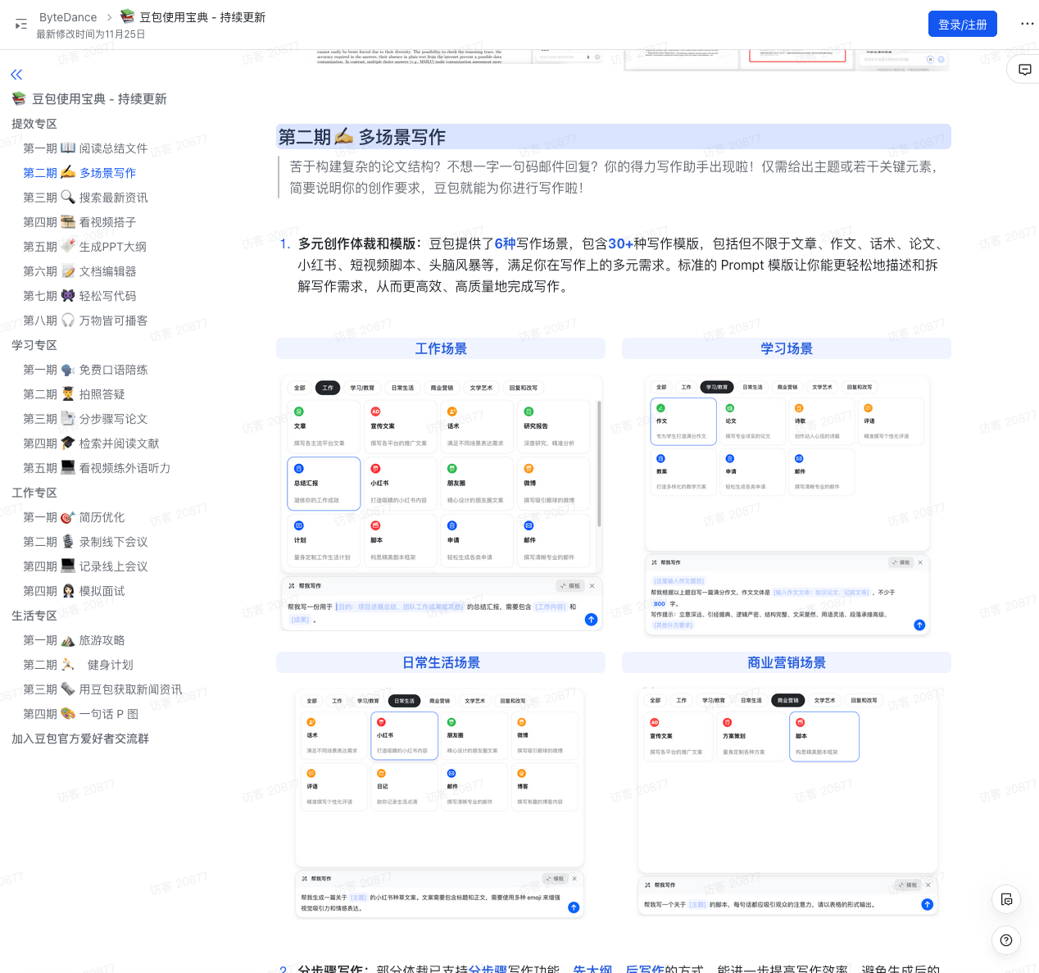Open 第七期 轻松写代码 page
This screenshot has width=1039, height=973.
[79, 296]
